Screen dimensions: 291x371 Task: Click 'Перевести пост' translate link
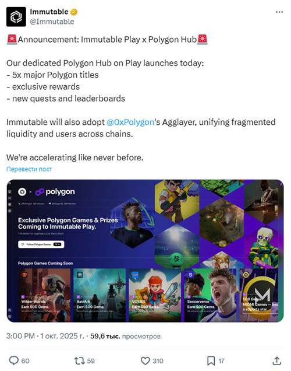(x=29, y=169)
